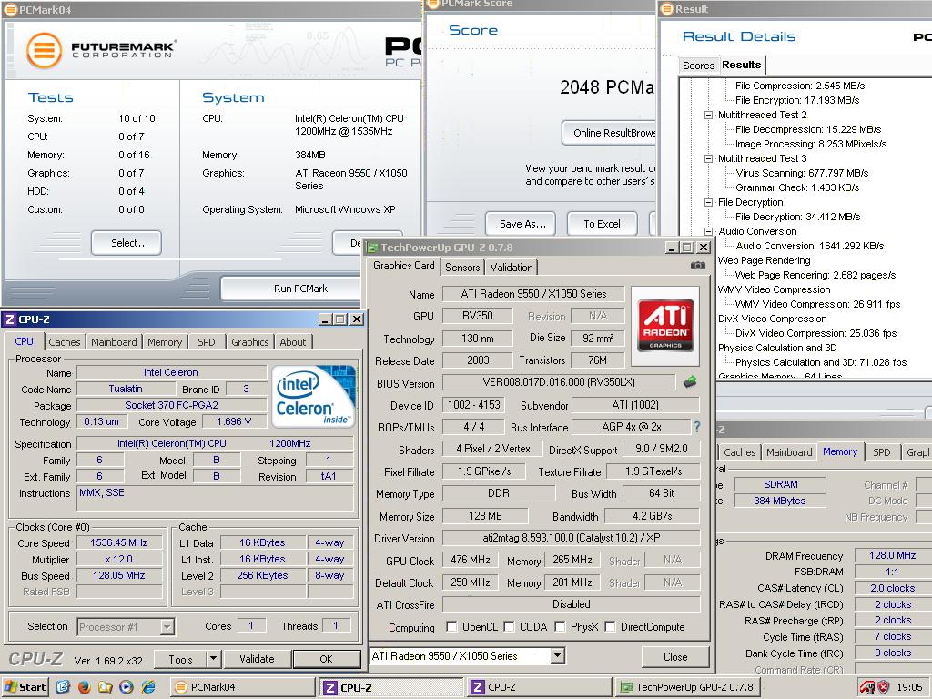Click the Intel Celeron logo in CPU-Z
The width and height of the screenshot is (932, 699).
tap(314, 397)
